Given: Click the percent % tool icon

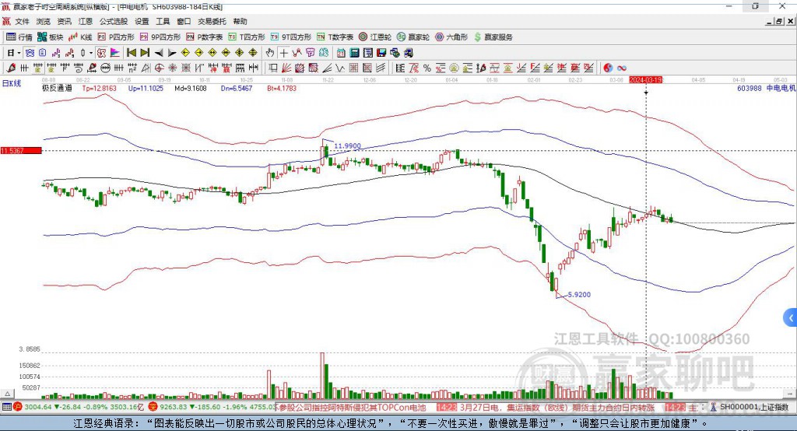Looking at the screenshot, I should tap(427, 68).
